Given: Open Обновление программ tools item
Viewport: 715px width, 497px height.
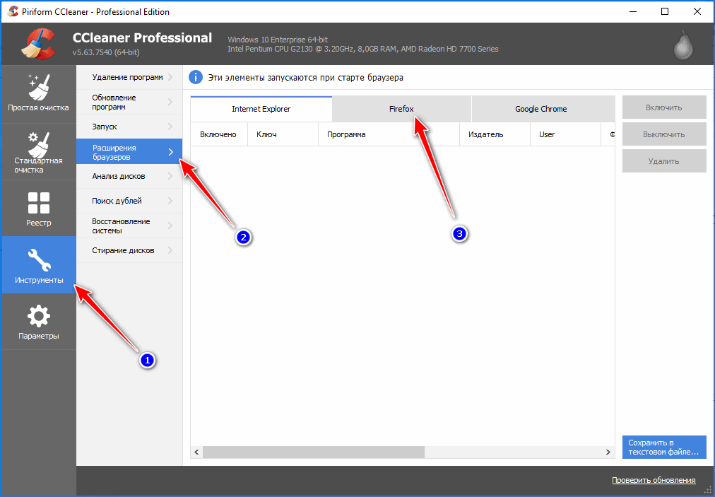Looking at the screenshot, I should click(x=129, y=102).
